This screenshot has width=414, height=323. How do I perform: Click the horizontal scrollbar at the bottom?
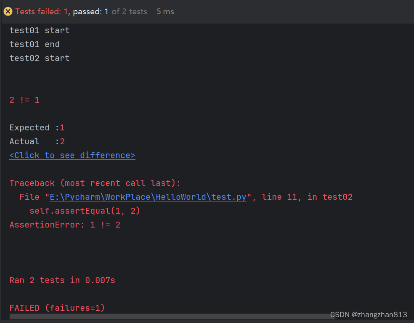(172, 316)
